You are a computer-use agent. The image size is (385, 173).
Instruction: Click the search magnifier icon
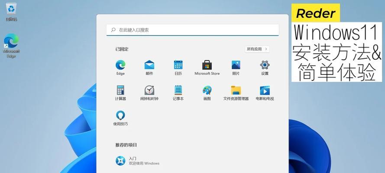[x=113, y=30]
